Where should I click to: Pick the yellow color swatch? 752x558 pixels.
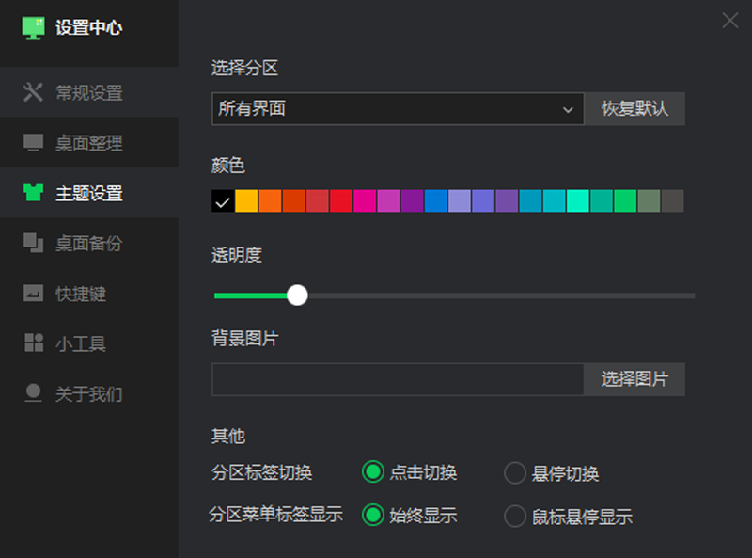coord(246,200)
